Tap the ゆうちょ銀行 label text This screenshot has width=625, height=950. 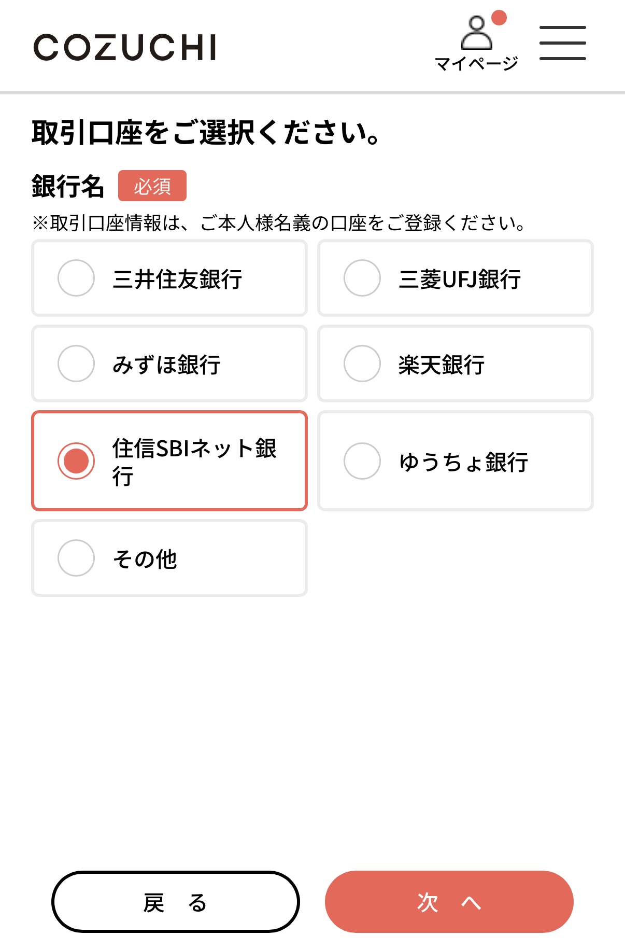[463, 462]
